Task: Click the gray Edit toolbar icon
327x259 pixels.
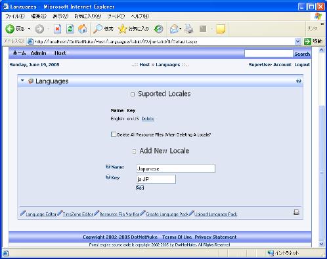Action: pos(203,29)
